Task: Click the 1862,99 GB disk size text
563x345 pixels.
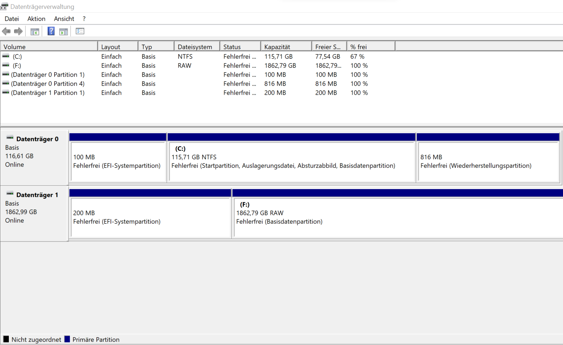Action: tap(21, 212)
